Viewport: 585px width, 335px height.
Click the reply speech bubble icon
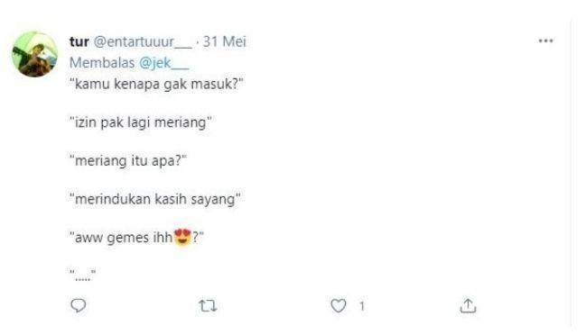tap(79, 305)
